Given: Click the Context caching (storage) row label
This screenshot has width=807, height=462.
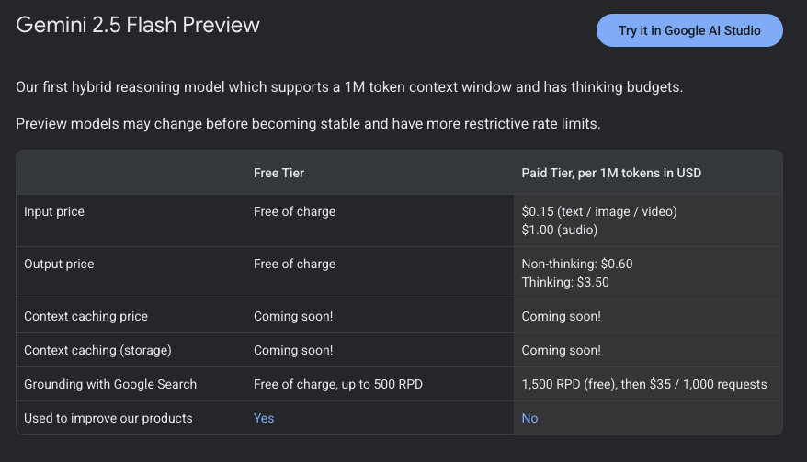Looking at the screenshot, I should pos(97,350).
